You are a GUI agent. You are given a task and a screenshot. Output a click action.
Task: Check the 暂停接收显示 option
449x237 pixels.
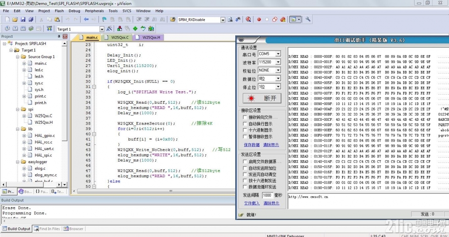(245, 137)
